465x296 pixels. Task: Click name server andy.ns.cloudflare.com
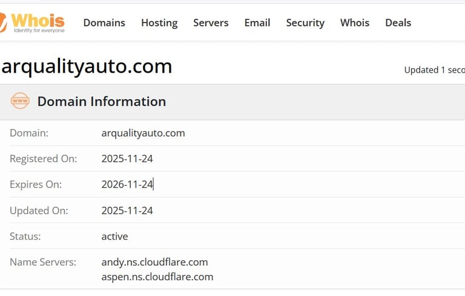click(154, 262)
